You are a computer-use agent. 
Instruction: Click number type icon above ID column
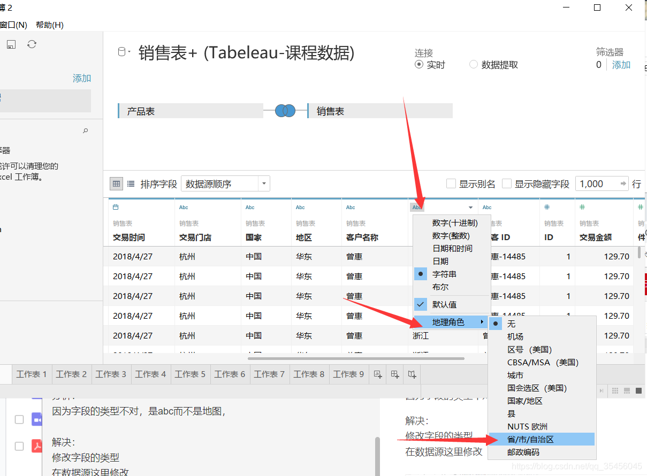(547, 207)
